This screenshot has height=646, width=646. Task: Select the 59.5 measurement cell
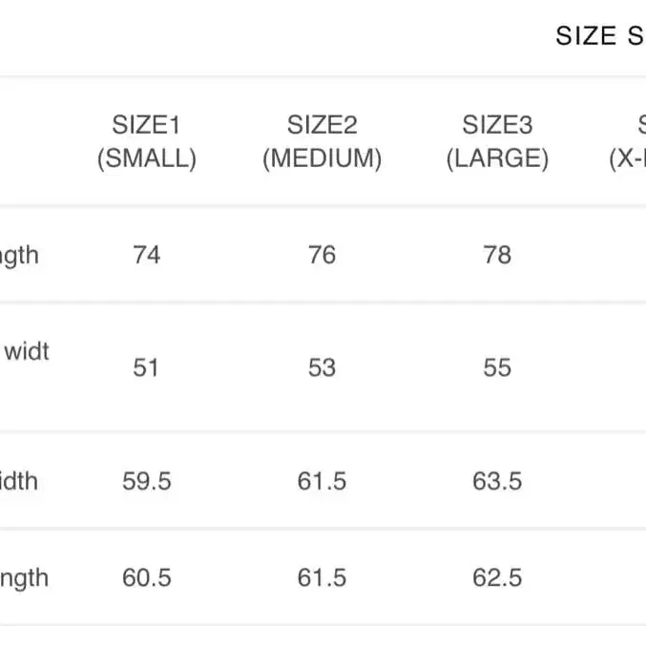pyautogui.click(x=146, y=481)
